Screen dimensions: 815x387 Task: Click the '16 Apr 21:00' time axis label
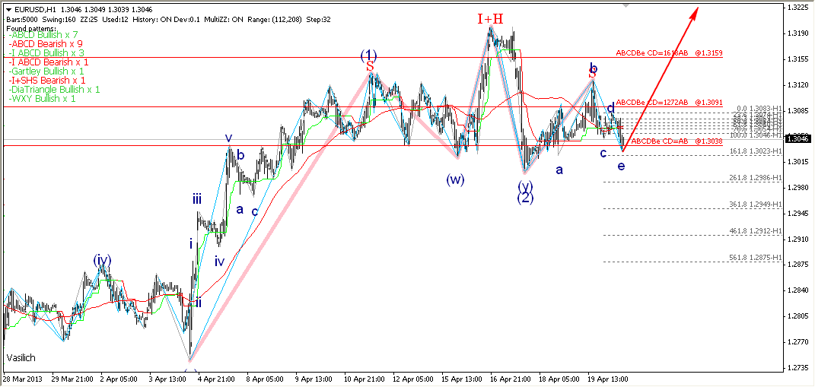click(x=508, y=379)
